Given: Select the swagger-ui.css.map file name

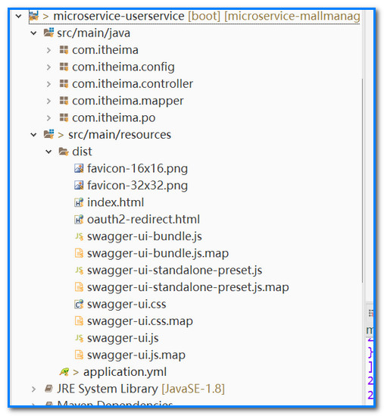Looking at the screenshot, I should (x=140, y=321).
